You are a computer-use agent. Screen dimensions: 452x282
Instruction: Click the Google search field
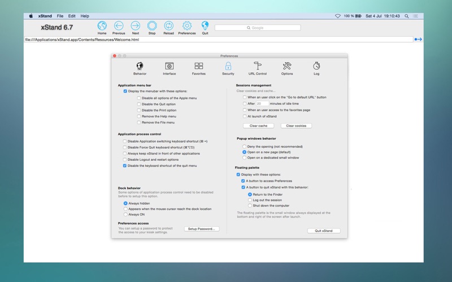click(258, 28)
